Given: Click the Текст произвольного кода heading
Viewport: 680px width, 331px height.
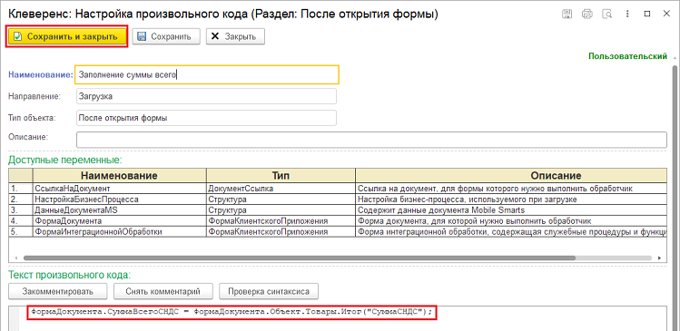Looking at the screenshot, I should click(69, 275).
